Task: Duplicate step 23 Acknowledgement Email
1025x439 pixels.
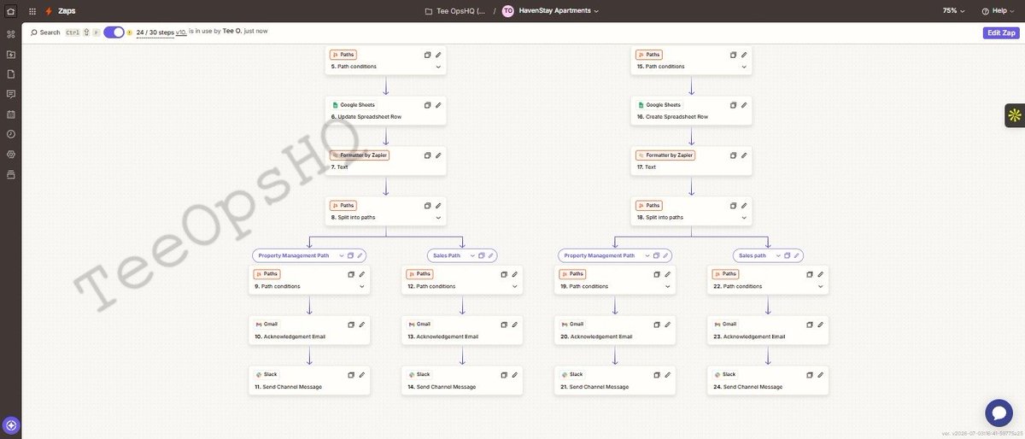Action: pos(810,325)
